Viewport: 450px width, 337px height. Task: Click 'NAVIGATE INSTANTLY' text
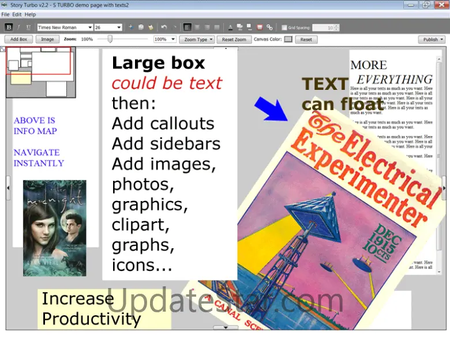[39, 158]
